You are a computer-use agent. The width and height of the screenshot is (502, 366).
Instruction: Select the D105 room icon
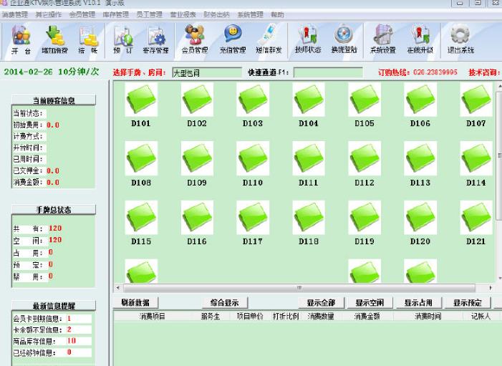[365, 100]
